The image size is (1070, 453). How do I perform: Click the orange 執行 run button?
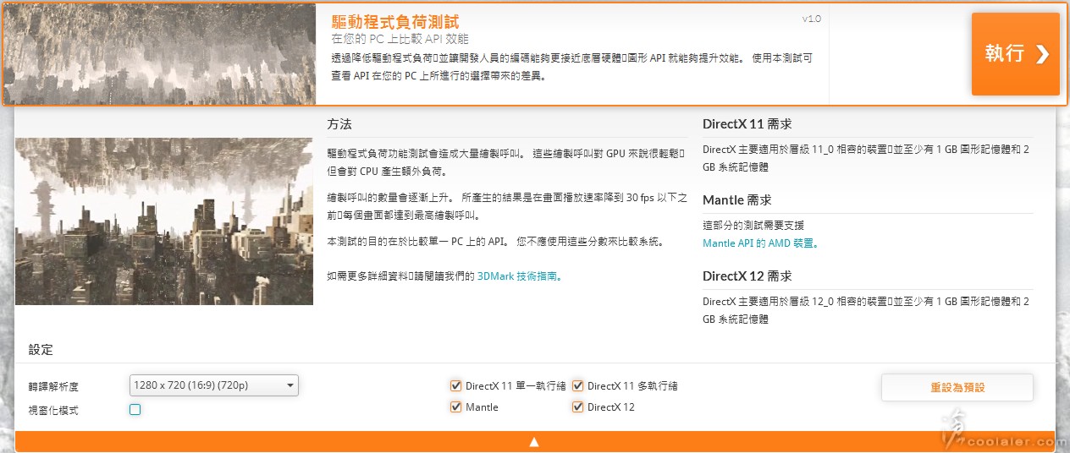click(1015, 53)
